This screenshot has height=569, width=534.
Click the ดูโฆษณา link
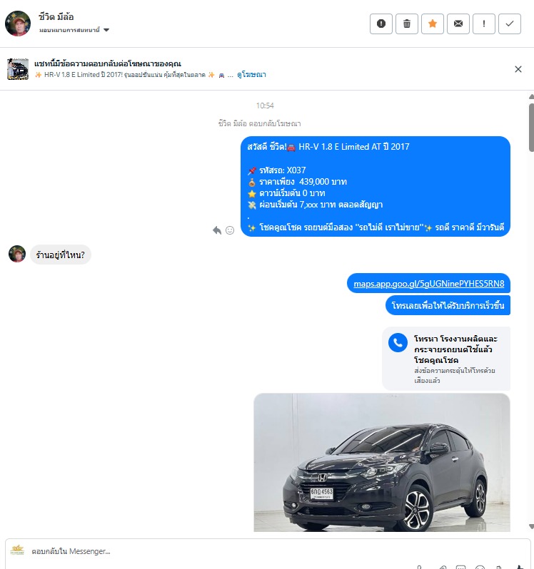(251, 75)
